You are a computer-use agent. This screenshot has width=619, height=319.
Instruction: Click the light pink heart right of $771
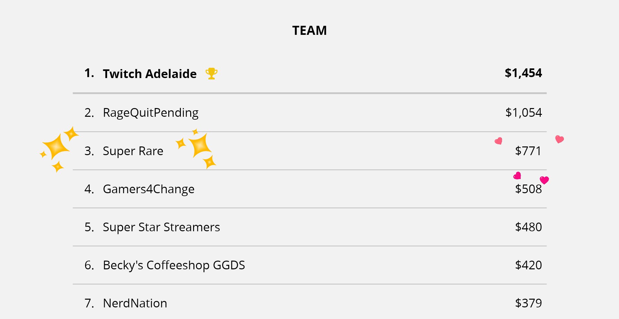(559, 139)
